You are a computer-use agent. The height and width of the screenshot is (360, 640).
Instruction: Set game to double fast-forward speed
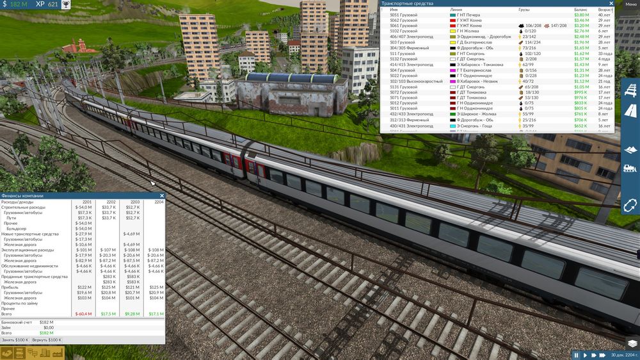point(593,356)
